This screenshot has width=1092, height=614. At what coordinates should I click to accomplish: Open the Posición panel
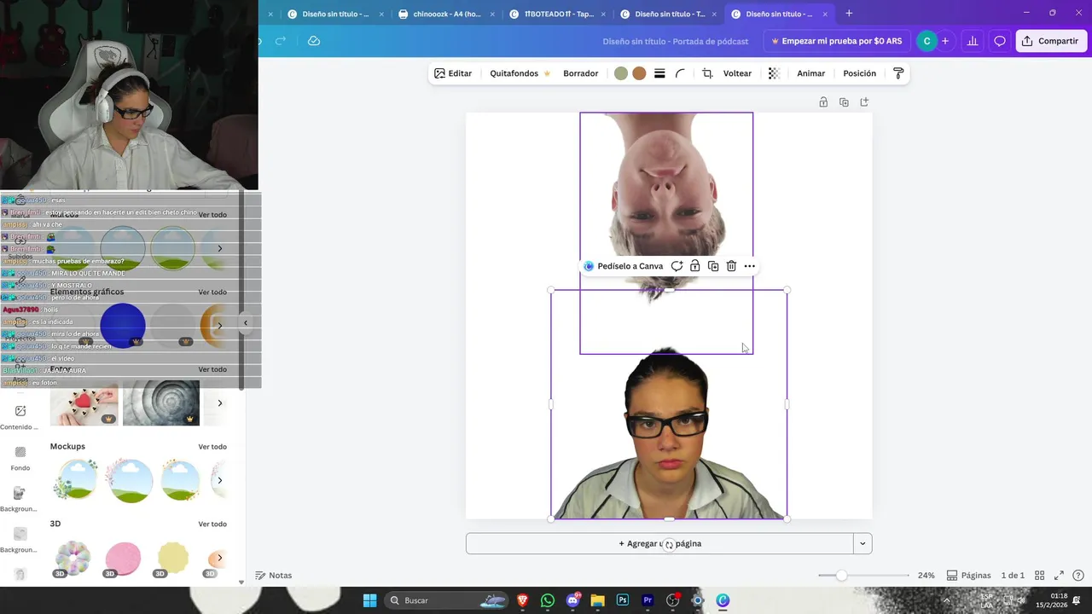[859, 73]
